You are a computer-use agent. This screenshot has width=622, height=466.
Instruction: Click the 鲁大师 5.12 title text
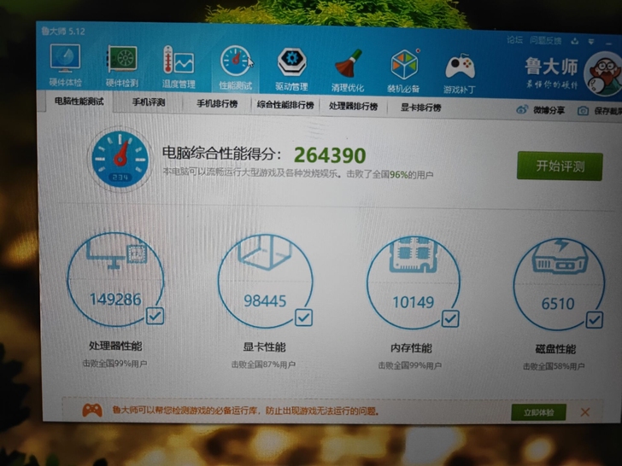63,31
